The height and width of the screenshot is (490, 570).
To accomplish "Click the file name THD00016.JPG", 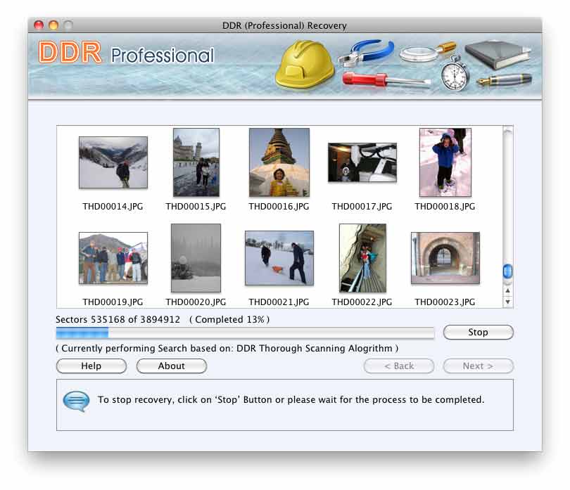I will pos(279,207).
